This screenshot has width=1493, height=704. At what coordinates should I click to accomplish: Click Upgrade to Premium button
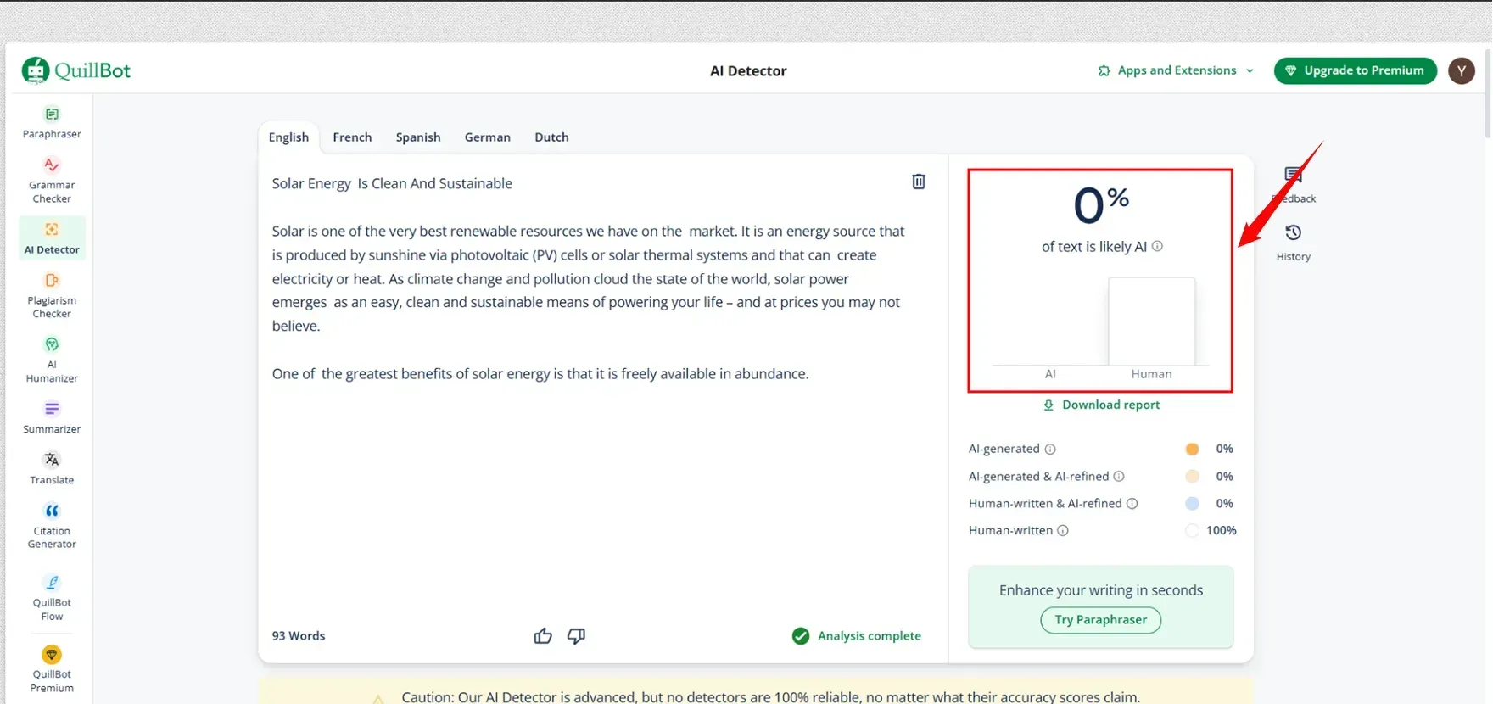click(1355, 70)
